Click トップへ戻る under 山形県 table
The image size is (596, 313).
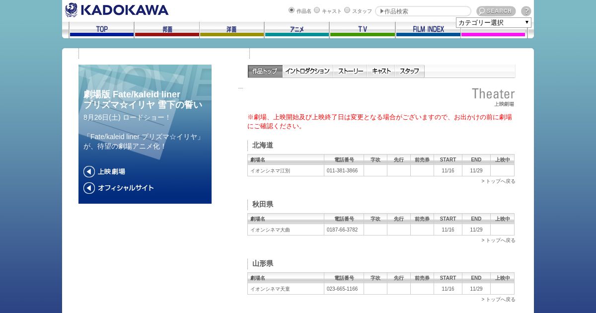click(498, 300)
